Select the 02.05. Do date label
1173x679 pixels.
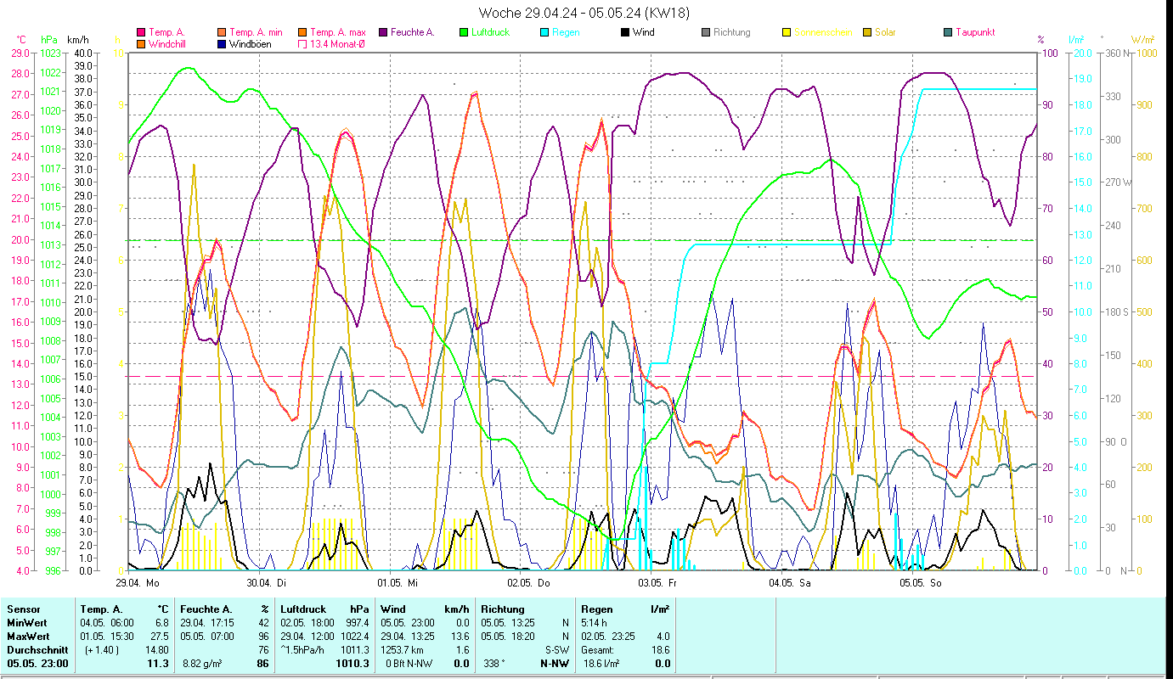pyautogui.click(x=528, y=583)
